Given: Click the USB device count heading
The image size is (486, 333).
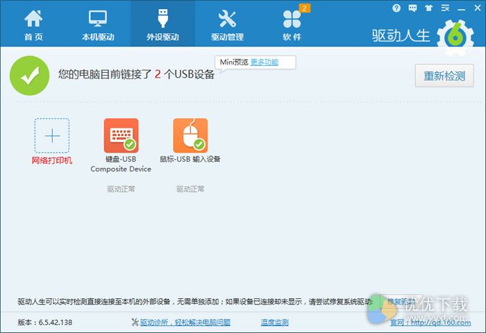Looking at the screenshot, I should coord(136,74).
